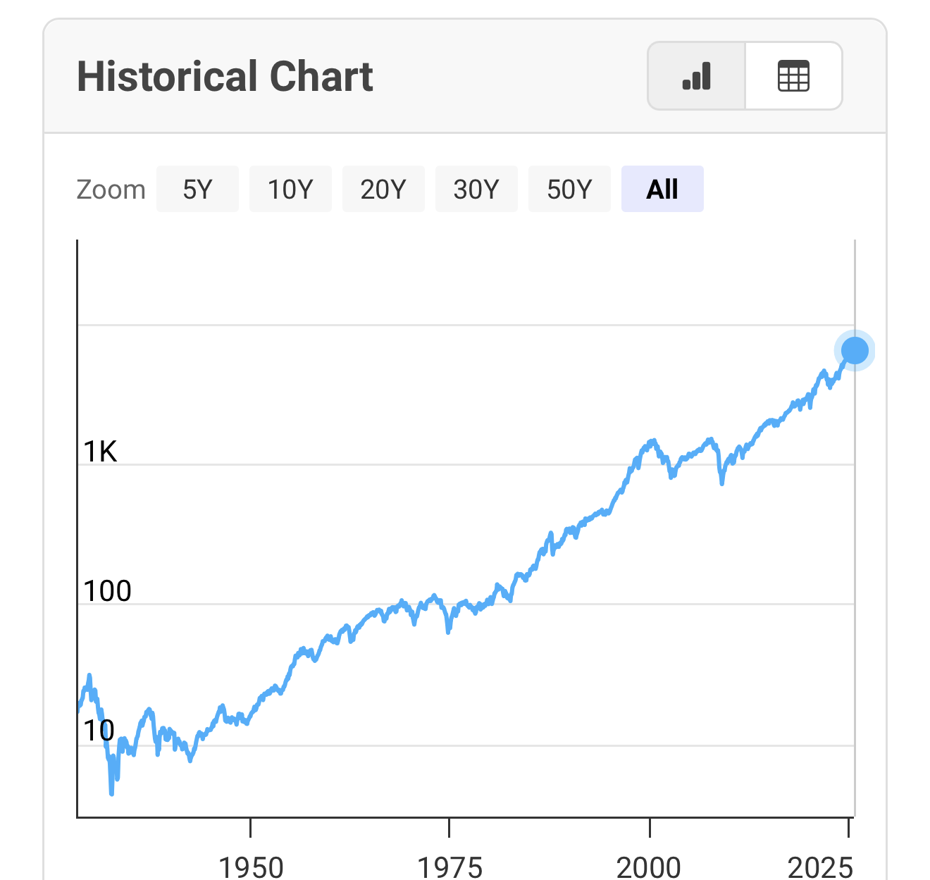Zoom chart to 20Y range
The height and width of the screenshot is (880, 930).
383,189
